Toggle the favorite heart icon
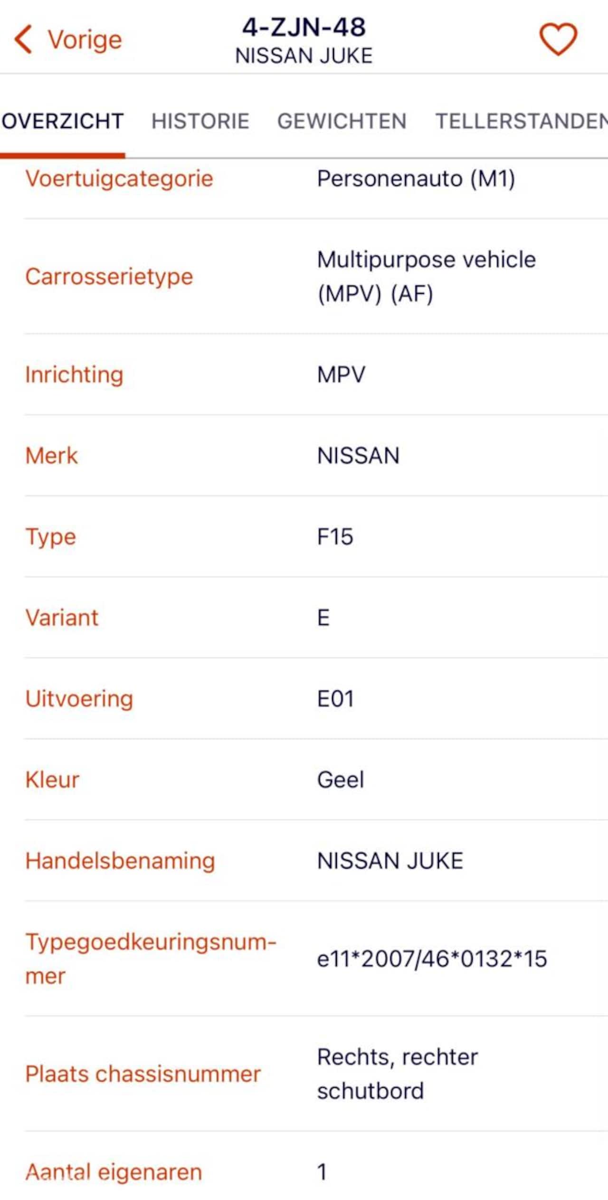 click(x=558, y=39)
